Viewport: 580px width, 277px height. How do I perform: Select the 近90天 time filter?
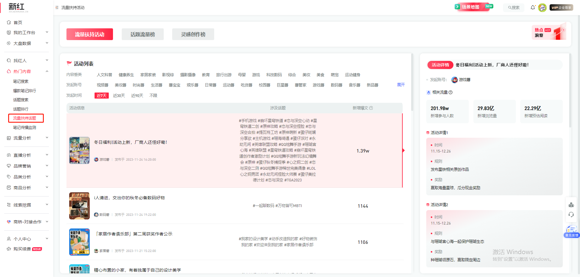click(x=137, y=96)
